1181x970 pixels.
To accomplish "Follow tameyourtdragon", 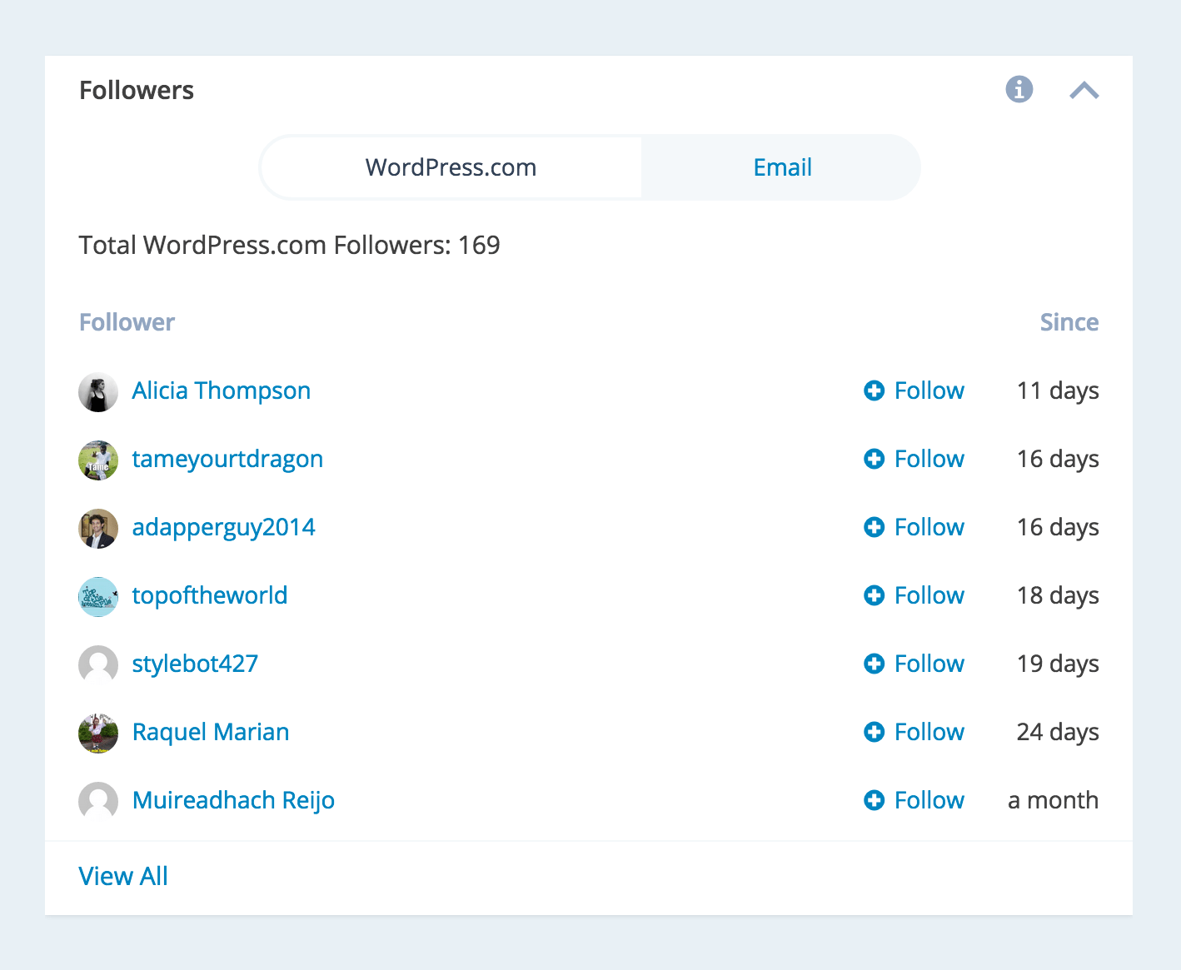I will pos(928,459).
